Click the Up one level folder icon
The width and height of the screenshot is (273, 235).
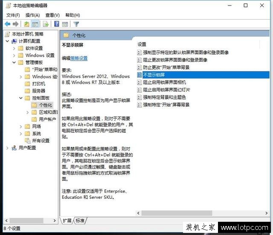tap(26, 24)
